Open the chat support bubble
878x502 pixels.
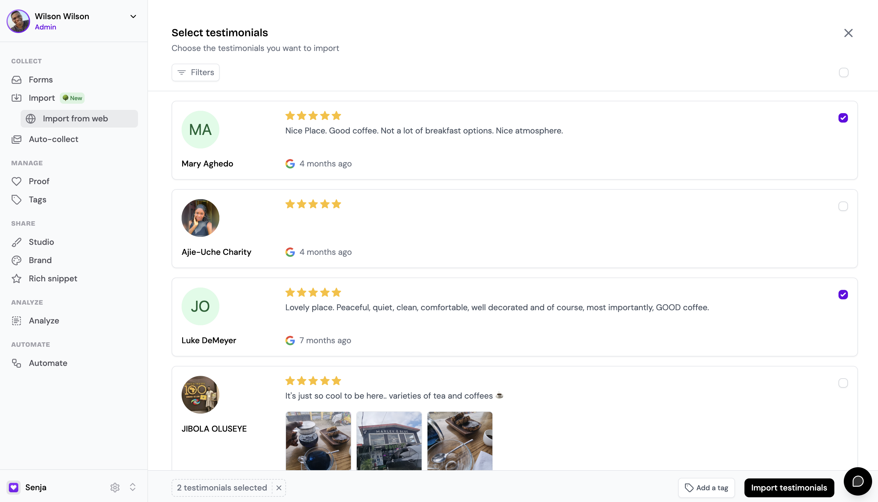tap(858, 481)
